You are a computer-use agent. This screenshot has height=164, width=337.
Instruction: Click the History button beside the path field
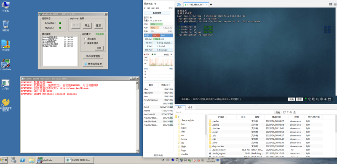click(x=278, y=112)
